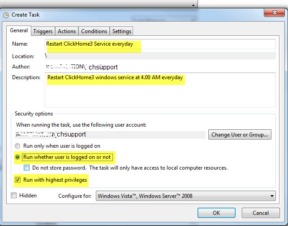
Task: Open the Triggers tab
Action: pyautogui.click(x=43, y=31)
